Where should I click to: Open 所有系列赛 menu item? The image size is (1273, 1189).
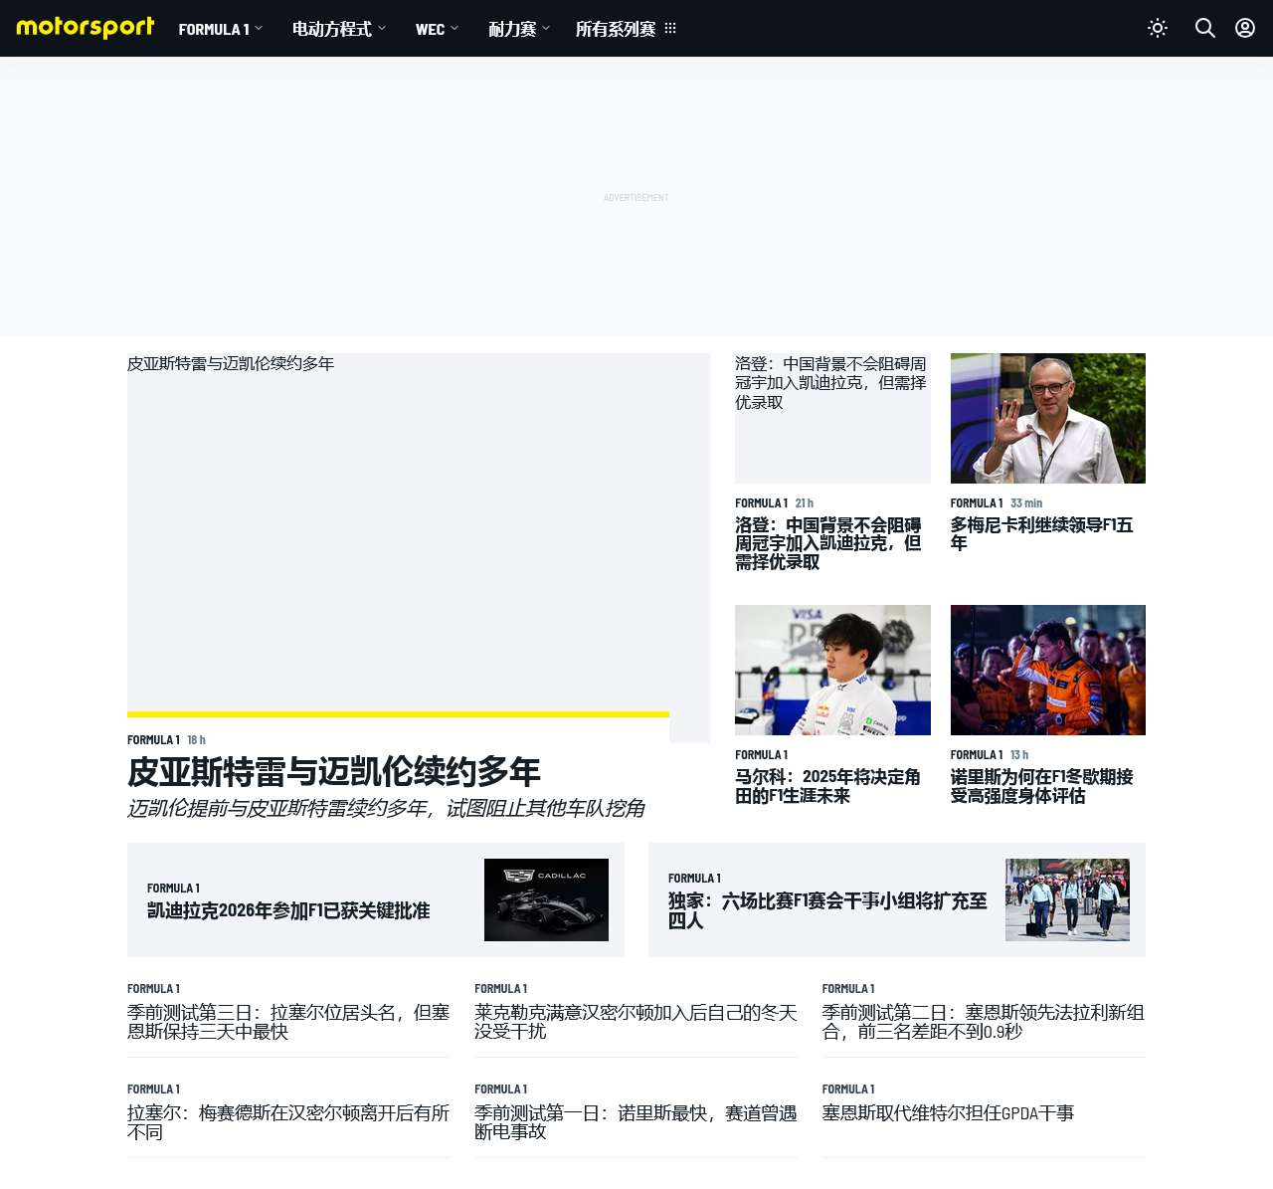(x=616, y=29)
